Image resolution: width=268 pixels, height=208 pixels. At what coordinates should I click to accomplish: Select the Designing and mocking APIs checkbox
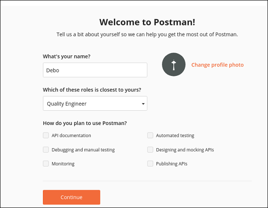[151, 150]
